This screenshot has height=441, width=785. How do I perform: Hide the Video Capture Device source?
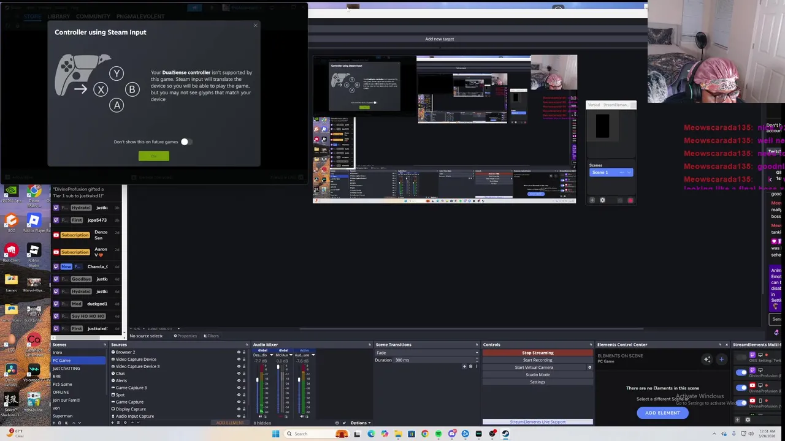(x=239, y=360)
